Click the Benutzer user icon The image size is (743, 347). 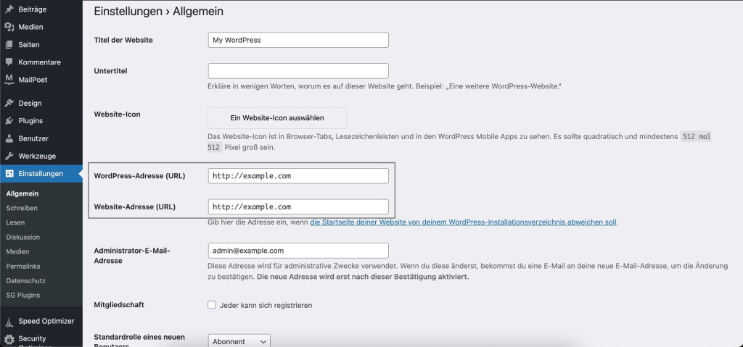click(9, 138)
